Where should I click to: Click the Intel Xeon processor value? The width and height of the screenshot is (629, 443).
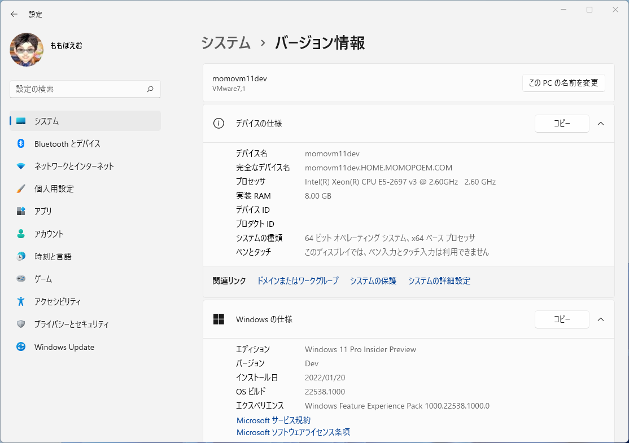(400, 182)
